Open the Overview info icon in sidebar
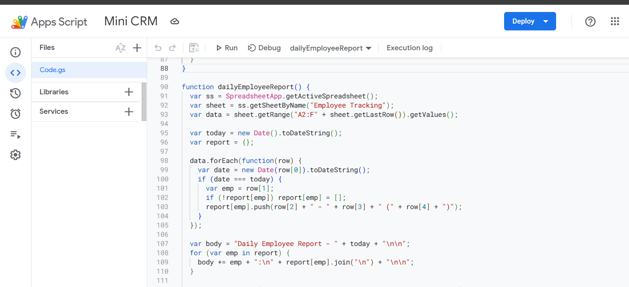 click(x=15, y=52)
